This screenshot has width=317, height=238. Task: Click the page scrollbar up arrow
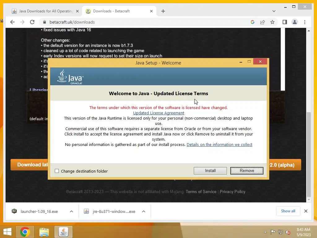point(309,31)
